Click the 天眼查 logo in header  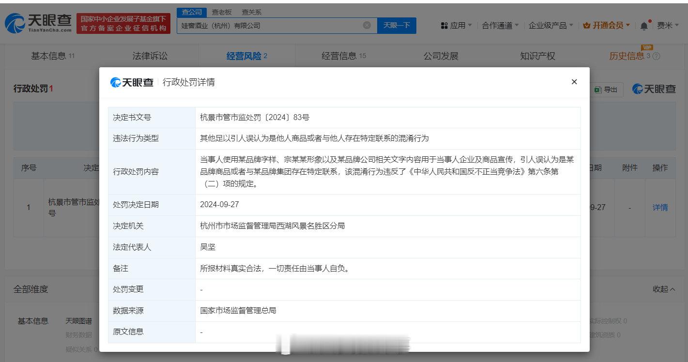click(38, 23)
